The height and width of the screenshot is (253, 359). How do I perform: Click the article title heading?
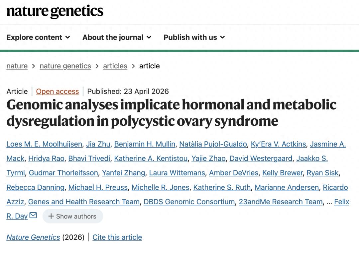(171, 113)
